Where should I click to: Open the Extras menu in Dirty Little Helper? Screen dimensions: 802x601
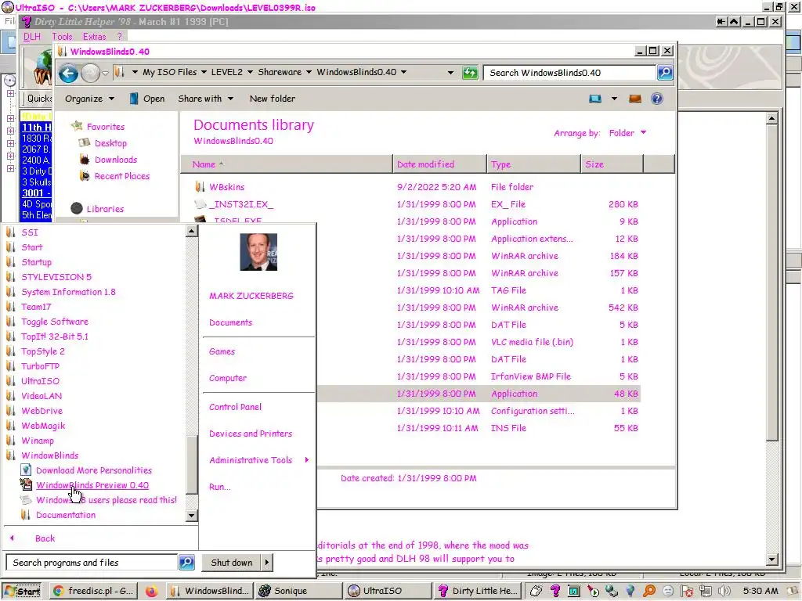[94, 37]
